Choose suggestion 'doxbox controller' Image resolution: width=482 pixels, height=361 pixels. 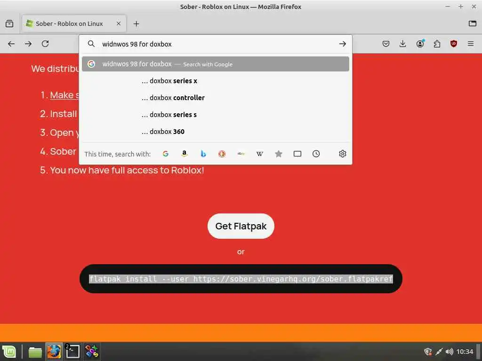click(215, 98)
